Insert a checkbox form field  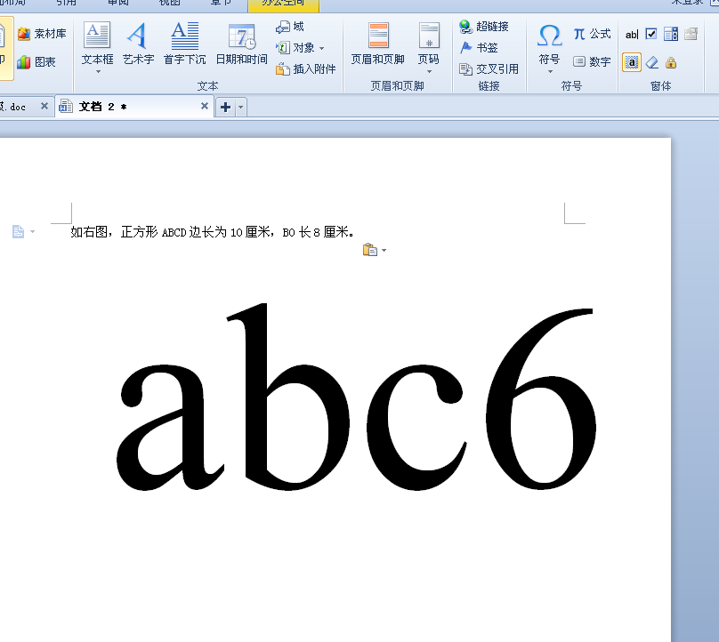(651, 34)
